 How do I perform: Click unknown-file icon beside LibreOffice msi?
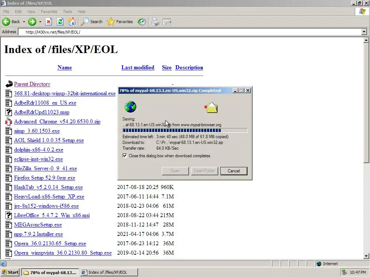[9, 215]
